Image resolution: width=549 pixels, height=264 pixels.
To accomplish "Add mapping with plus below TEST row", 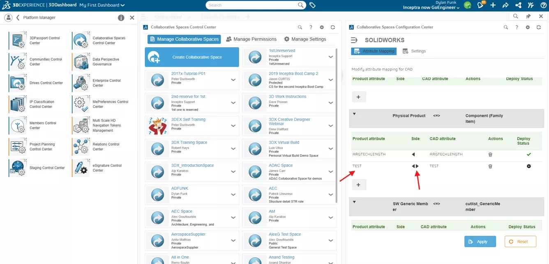I will click(x=358, y=185).
